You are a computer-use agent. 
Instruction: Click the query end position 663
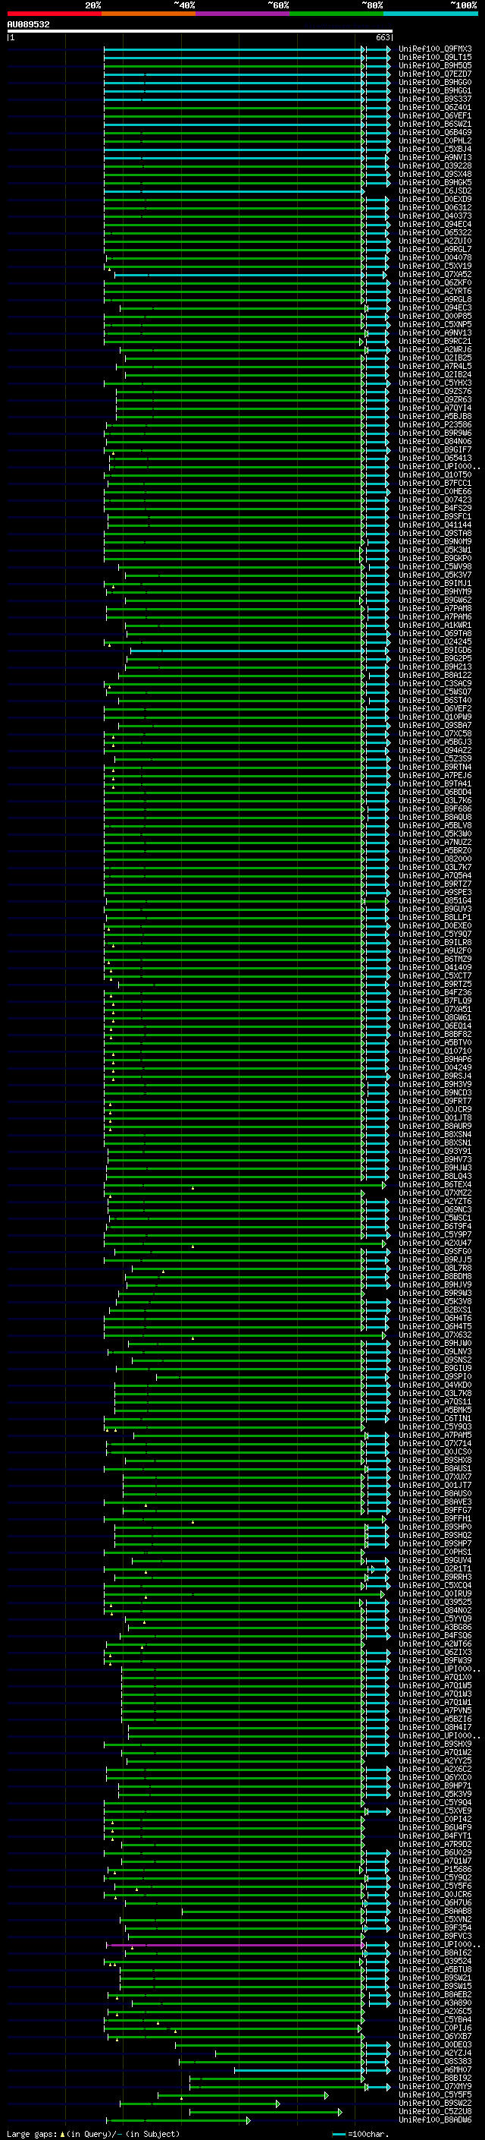point(382,37)
